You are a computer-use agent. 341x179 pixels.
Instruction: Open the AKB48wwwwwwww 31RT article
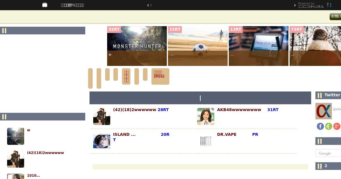point(248,110)
